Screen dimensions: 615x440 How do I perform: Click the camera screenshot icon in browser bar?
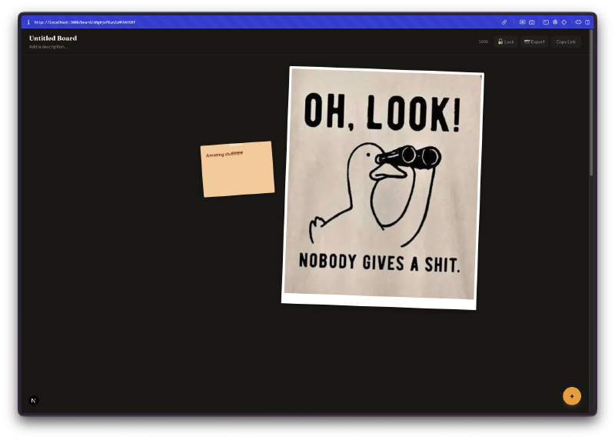[532, 22]
